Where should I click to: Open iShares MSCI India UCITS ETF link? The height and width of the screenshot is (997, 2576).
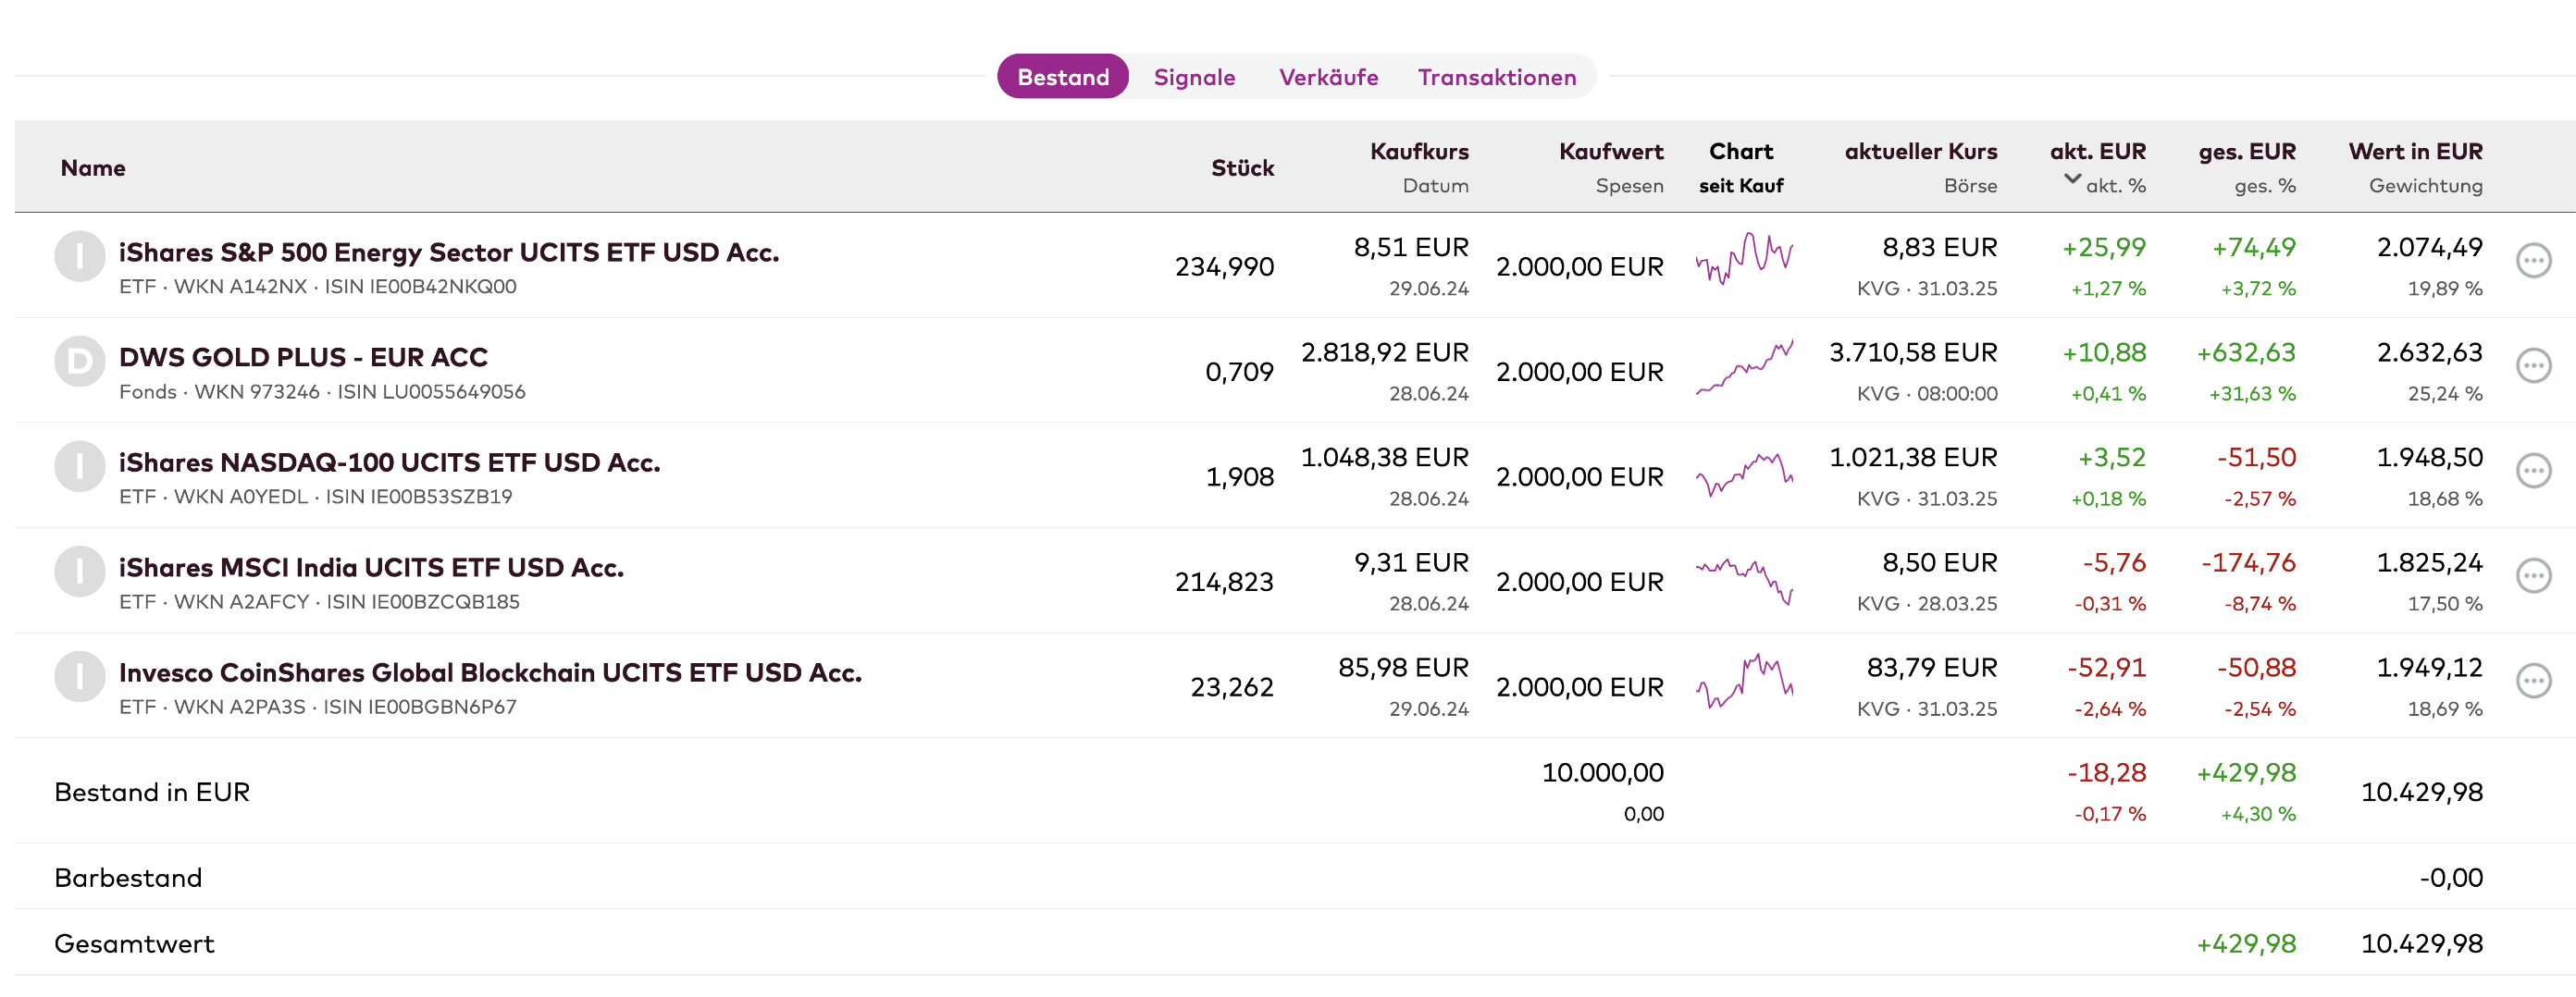point(371,567)
